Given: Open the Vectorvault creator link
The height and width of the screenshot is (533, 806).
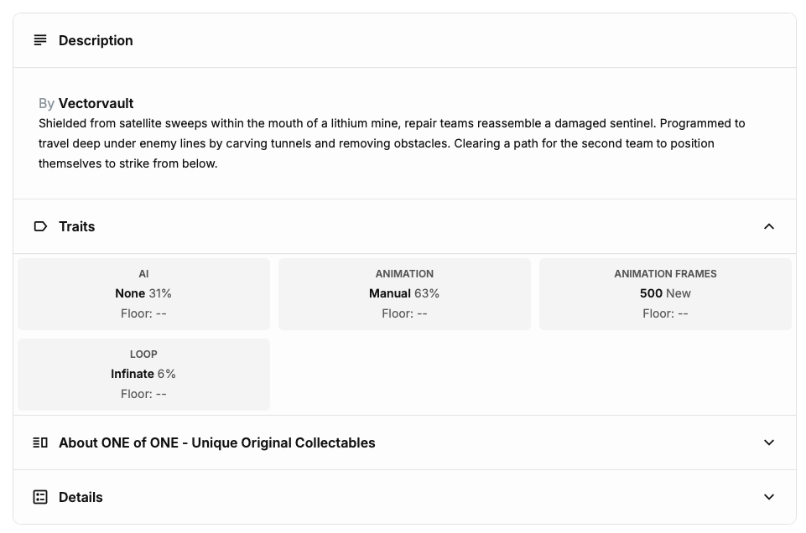Looking at the screenshot, I should click(x=96, y=103).
